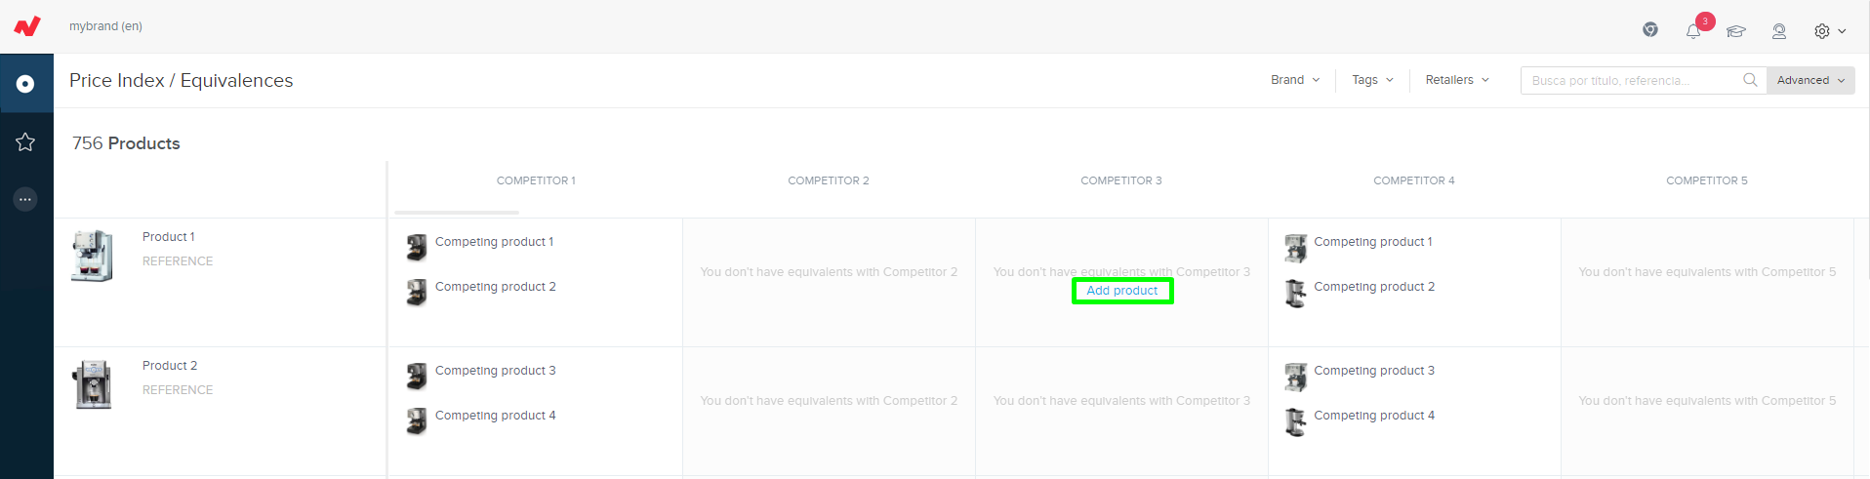Click the magnifier search icon
Screen dimensions: 1870x479
click(x=1750, y=80)
